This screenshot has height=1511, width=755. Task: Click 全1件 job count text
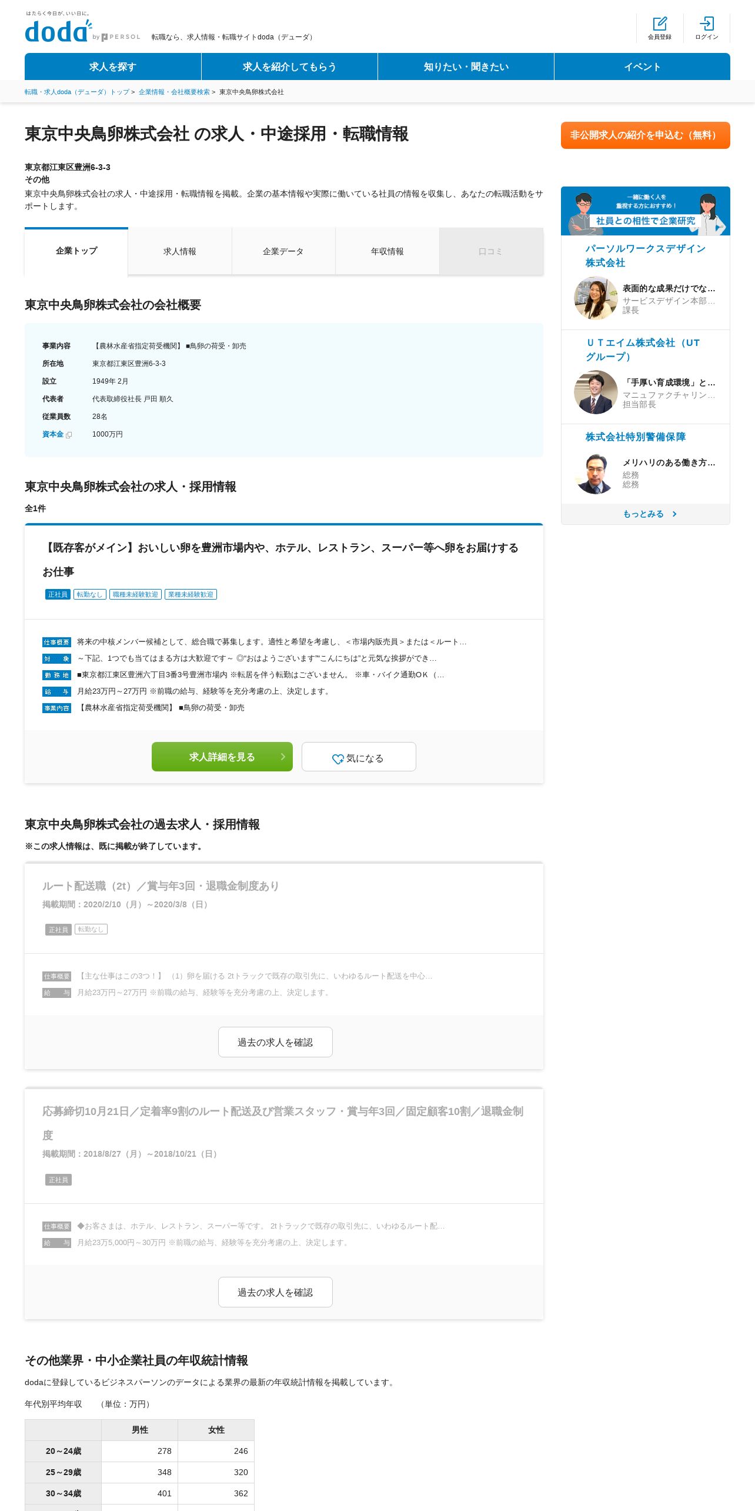coord(35,508)
